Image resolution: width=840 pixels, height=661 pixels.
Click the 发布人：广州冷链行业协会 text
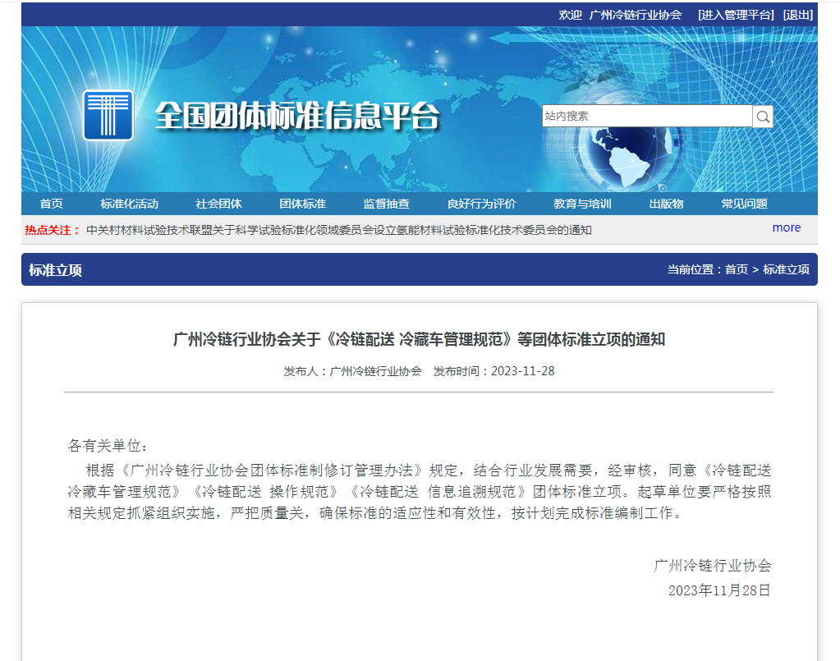pos(352,371)
